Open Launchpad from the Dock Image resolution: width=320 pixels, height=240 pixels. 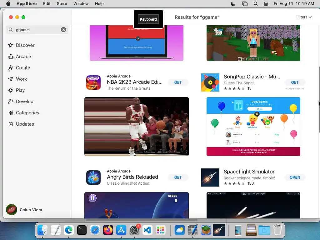click(x=161, y=230)
